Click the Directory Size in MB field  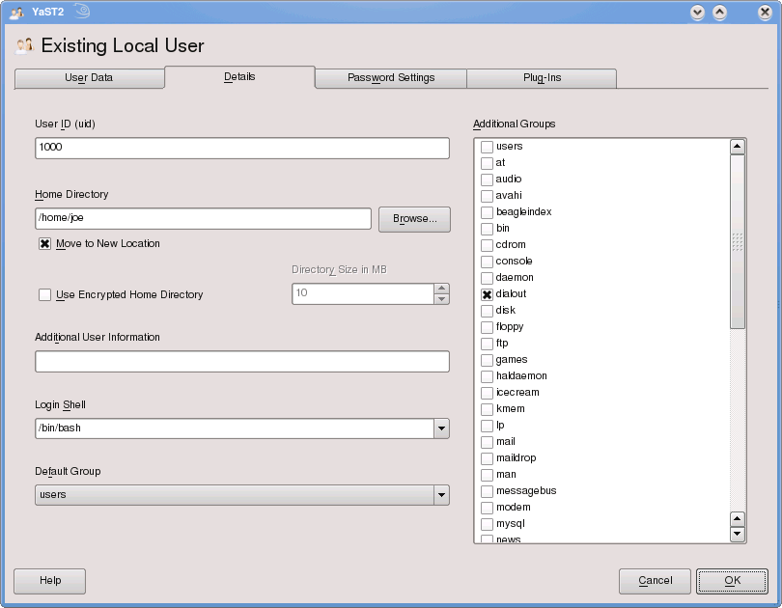click(363, 293)
